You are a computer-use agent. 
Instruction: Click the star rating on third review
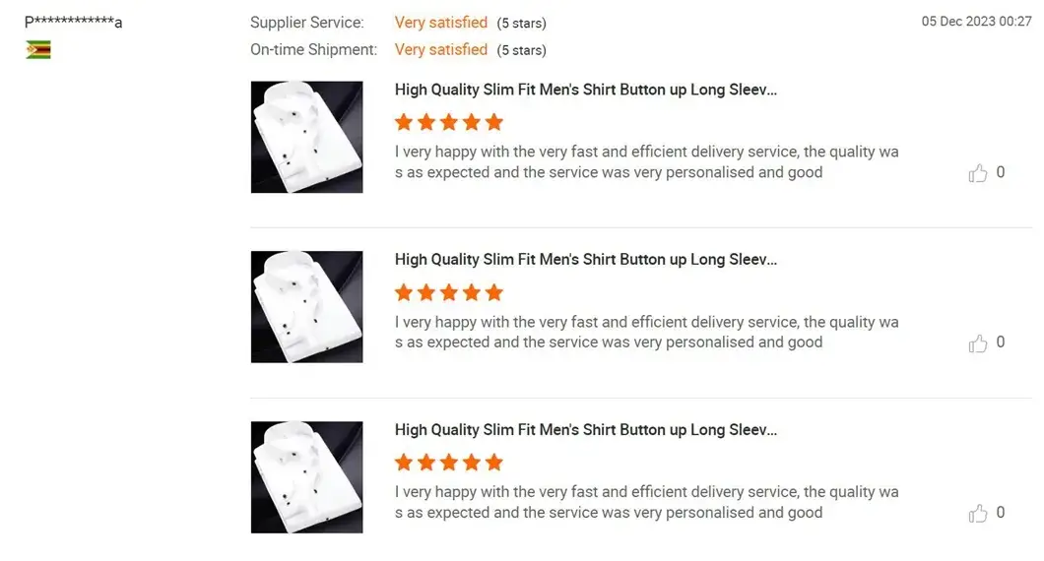pos(449,462)
